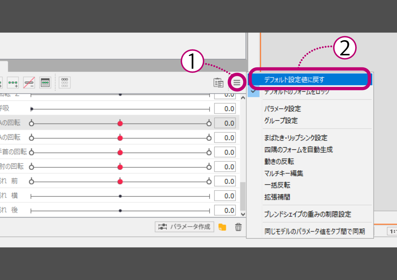Select the 手首の回転 parameter name

13,152
